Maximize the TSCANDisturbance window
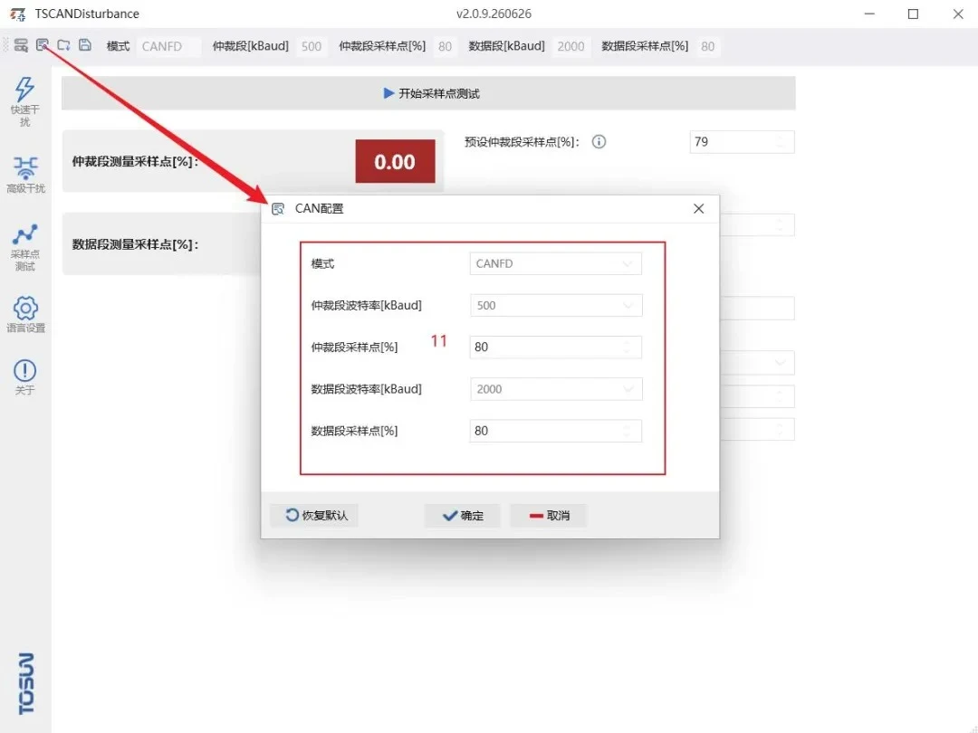 point(913,14)
